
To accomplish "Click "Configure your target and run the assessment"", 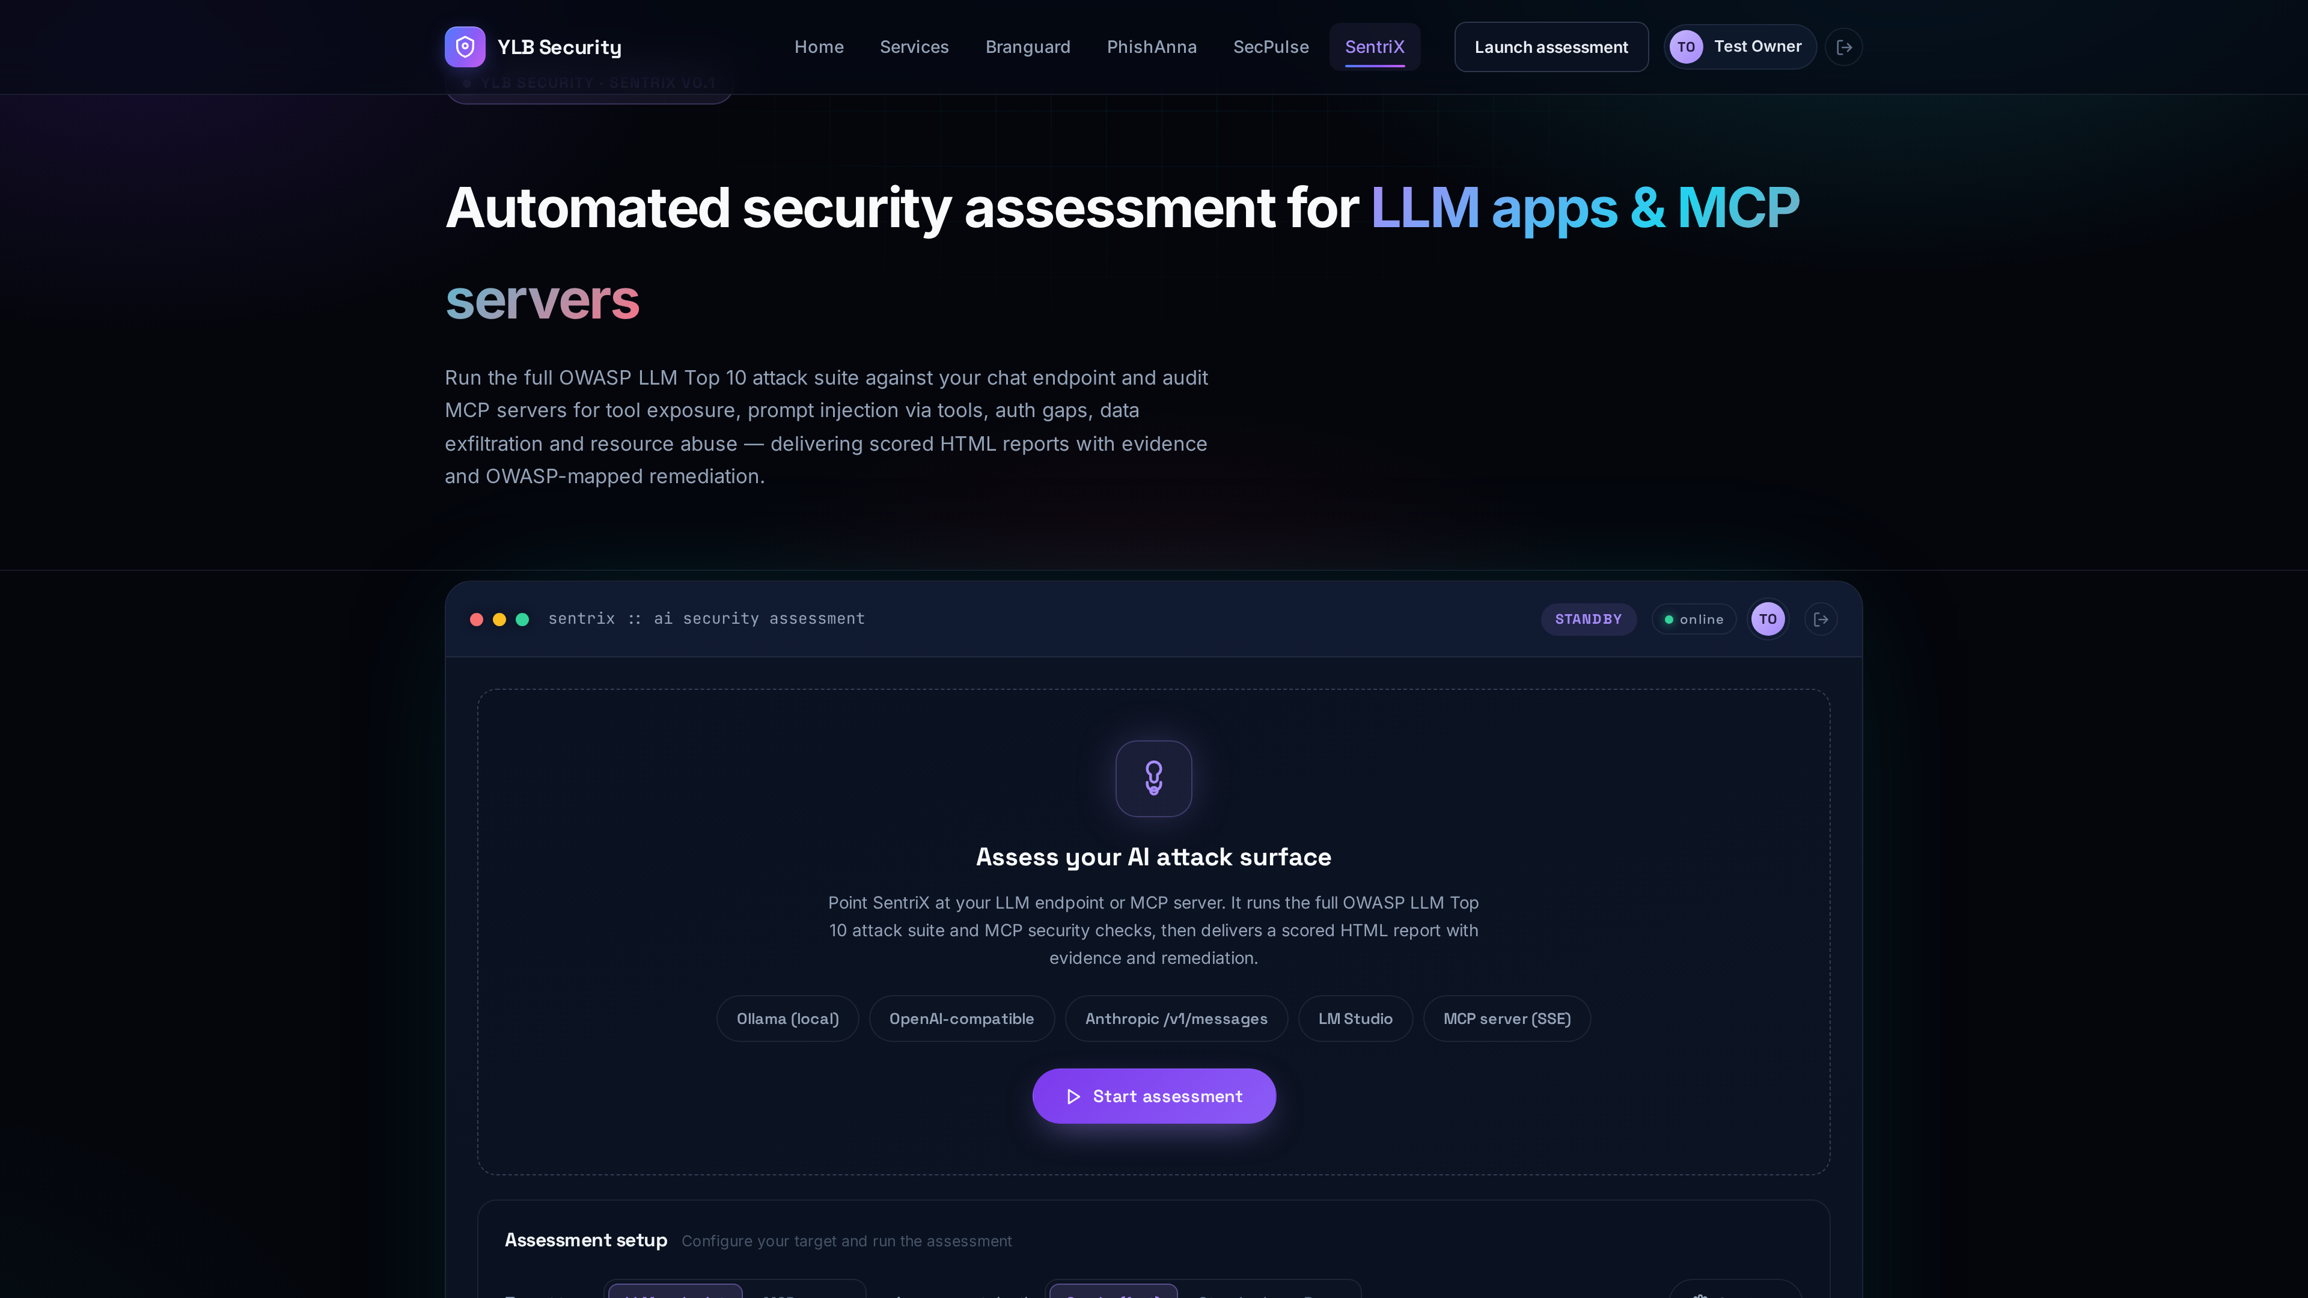I will (847, 1241).
